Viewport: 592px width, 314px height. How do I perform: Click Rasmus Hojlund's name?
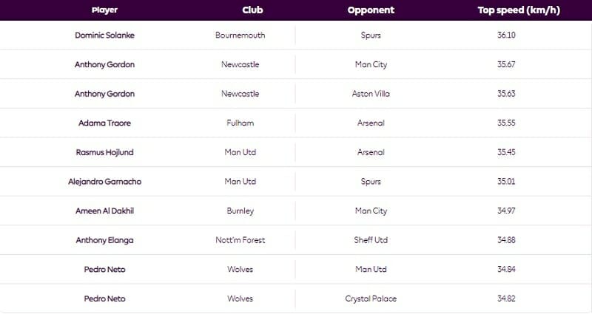click(104, 152)
